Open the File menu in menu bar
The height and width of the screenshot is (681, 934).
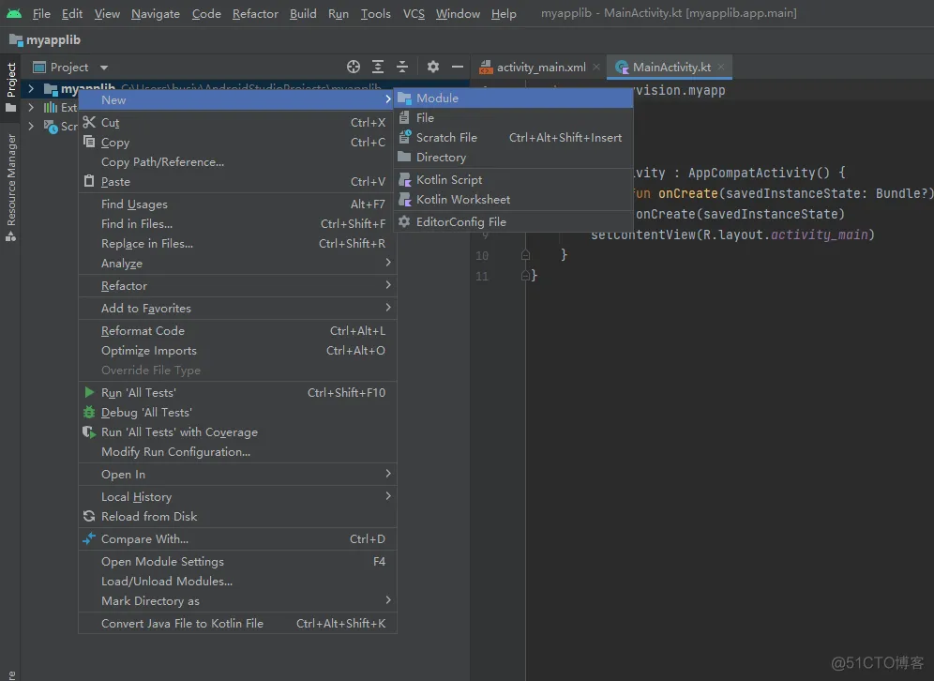coord(41,13)
